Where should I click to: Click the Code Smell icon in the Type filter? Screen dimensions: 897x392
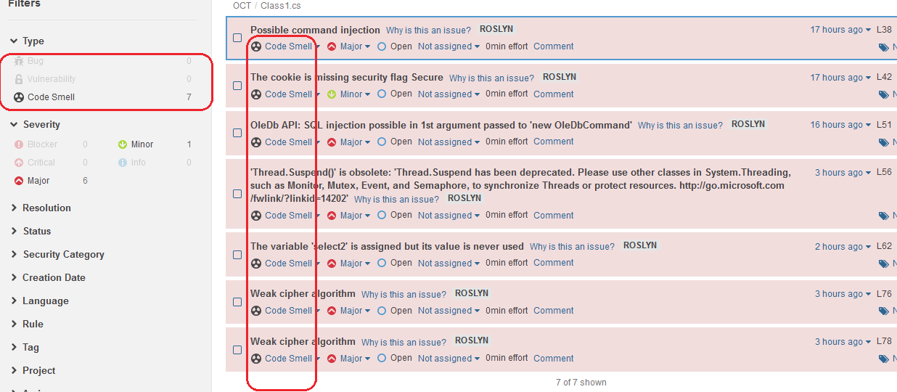19,97
